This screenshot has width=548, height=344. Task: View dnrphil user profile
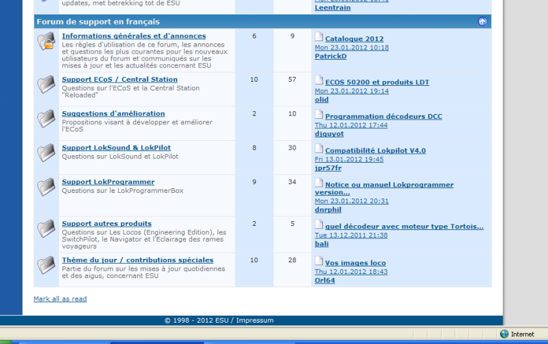(328, 210)
